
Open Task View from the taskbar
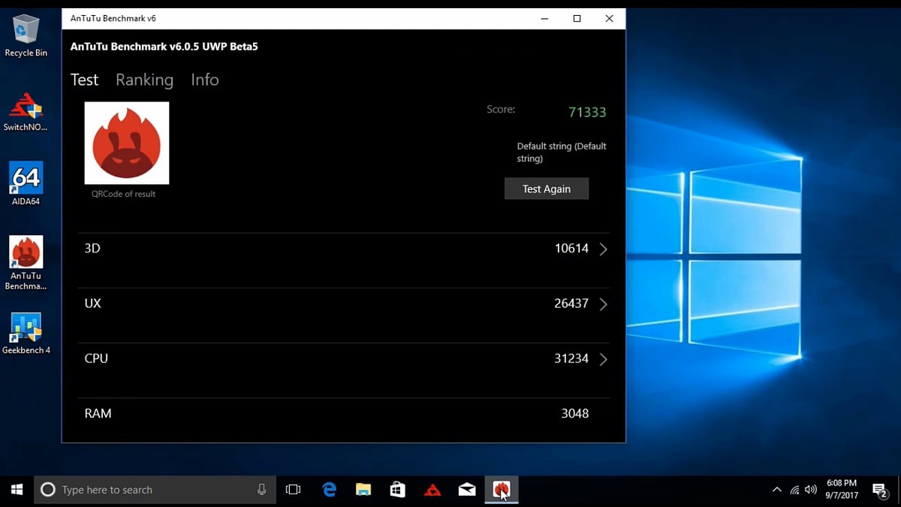(x=293, y=490)
